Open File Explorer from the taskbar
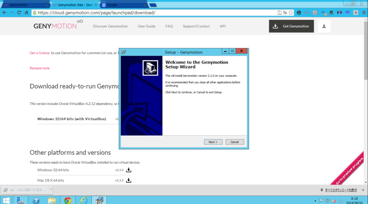 [x=52, y=200]
